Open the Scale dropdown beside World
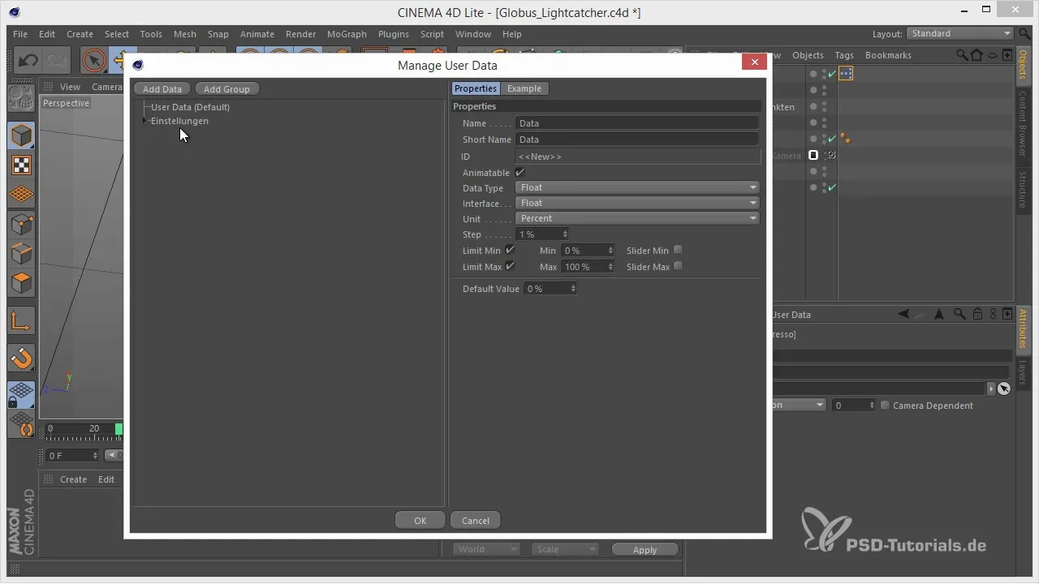The image size is (1039, 584). (565, 549)
